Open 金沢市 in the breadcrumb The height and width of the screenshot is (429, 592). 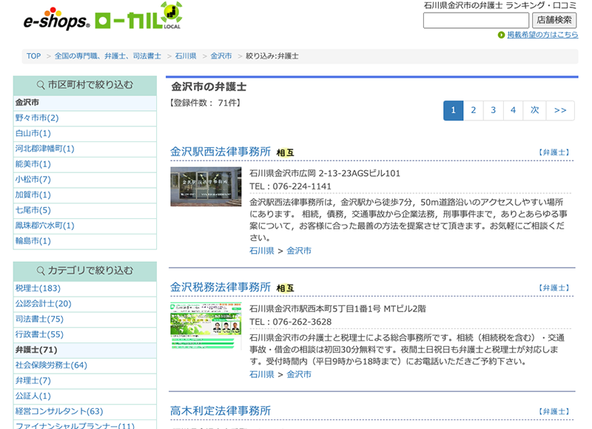tap(221, 55)
